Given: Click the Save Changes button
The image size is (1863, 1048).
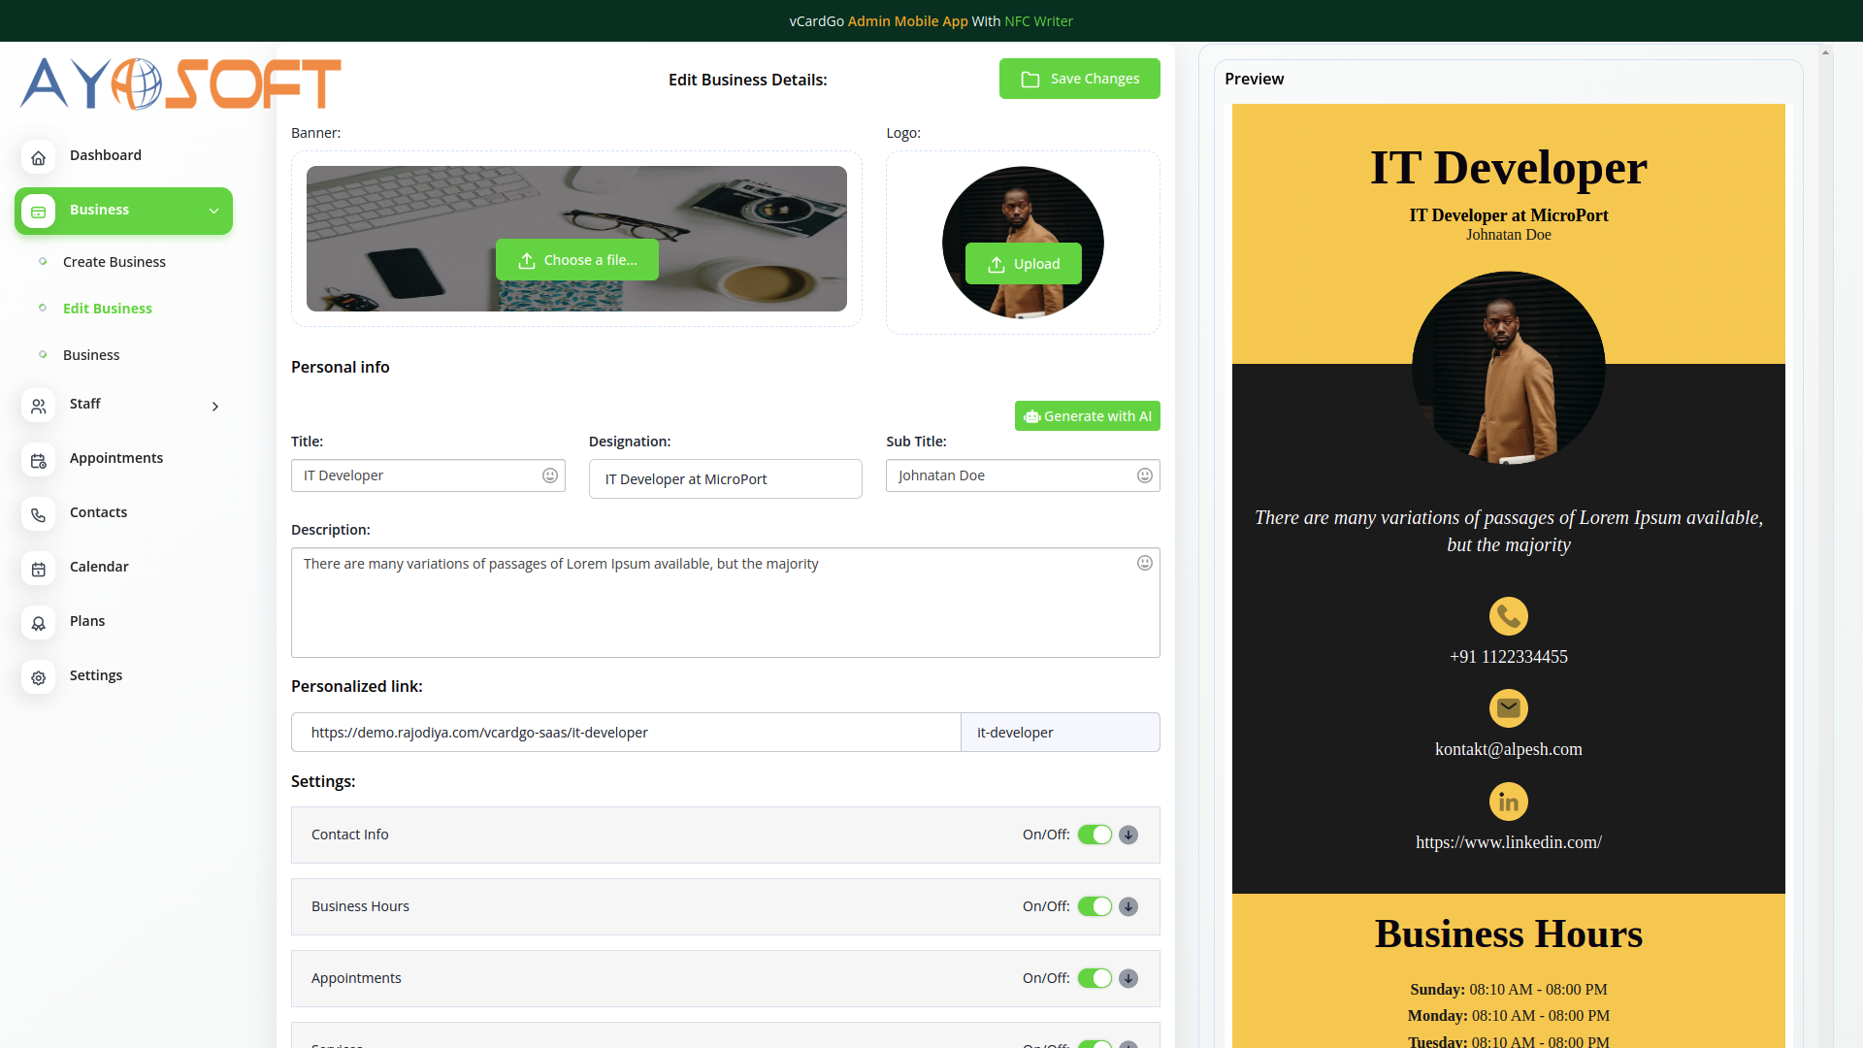Looking at the screenshot, I should click(x=1079, y=79).
